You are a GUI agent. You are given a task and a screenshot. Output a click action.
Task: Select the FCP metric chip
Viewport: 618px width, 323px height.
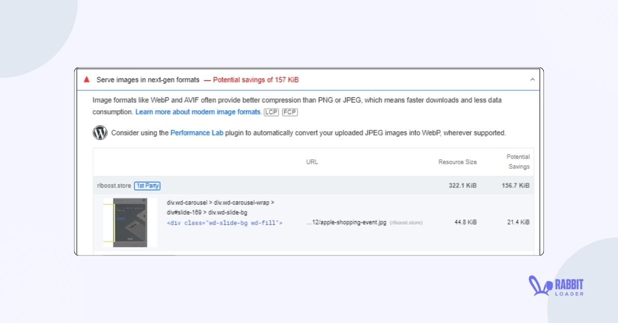coord(289,112)
